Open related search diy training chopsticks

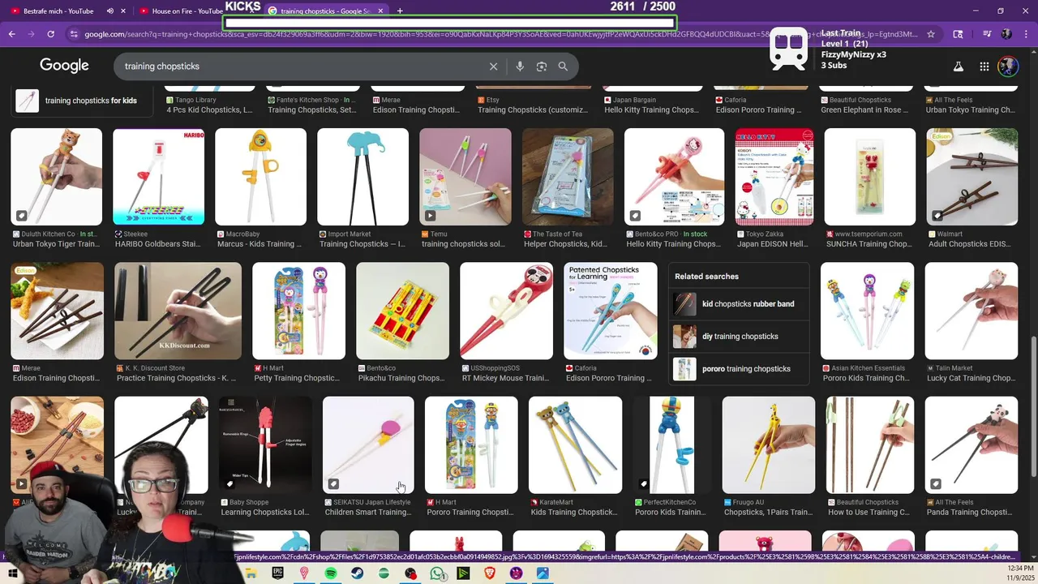[x=739, y=337]
